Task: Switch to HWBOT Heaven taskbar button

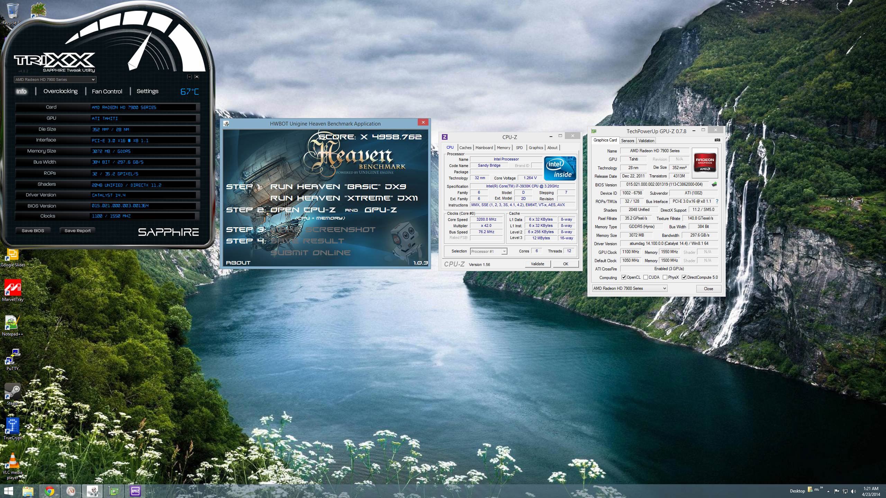Action: point(92,491)
